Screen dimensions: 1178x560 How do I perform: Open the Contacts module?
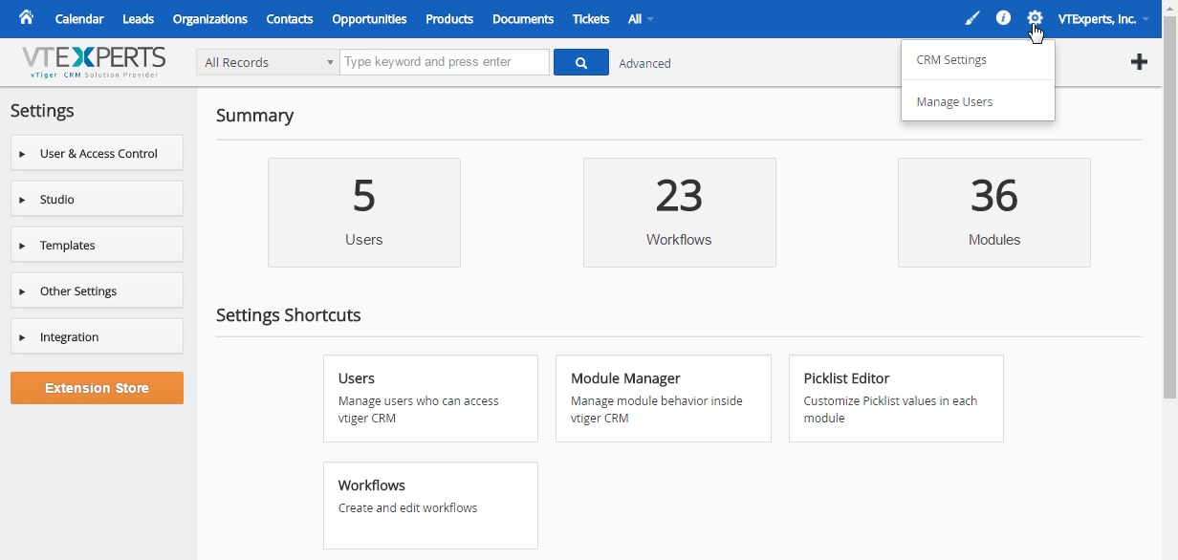[290, 19]
